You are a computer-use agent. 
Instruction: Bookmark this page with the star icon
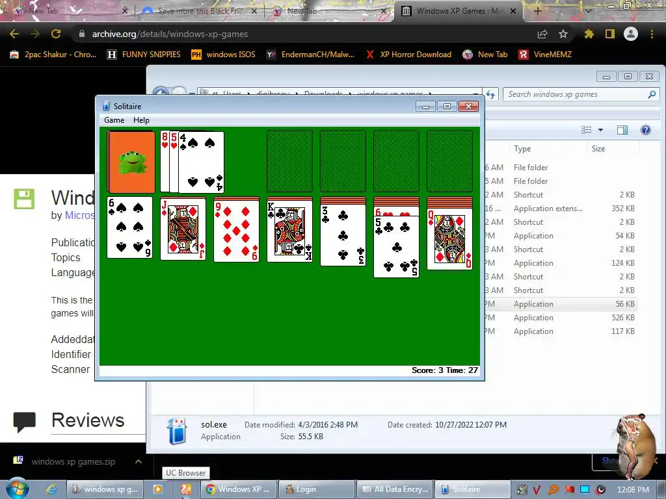[x=563, y=34]
